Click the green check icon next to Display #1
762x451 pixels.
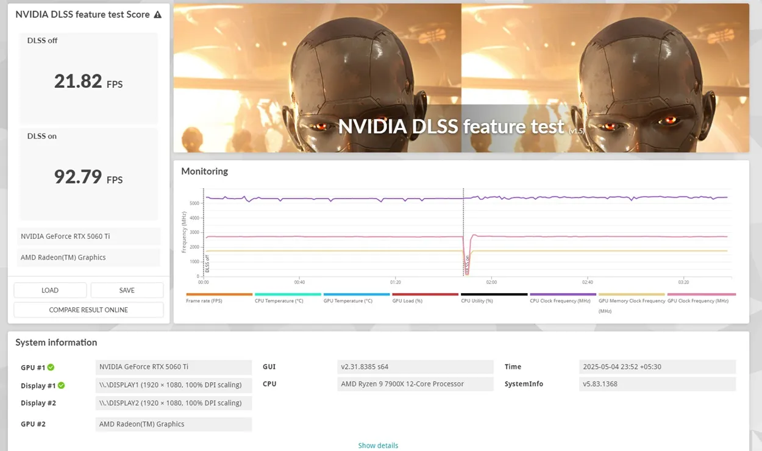coord(60,385)
